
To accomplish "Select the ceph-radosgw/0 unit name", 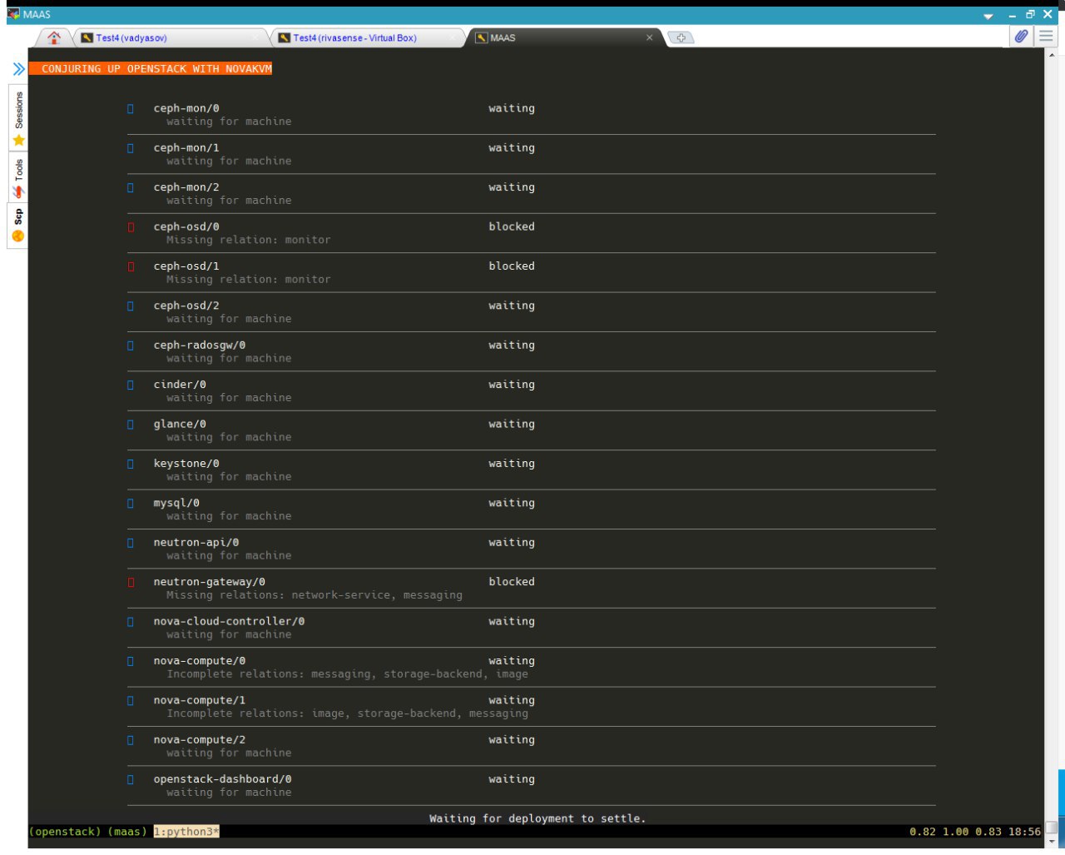I will pyautogui.click(x=200, y=345).
